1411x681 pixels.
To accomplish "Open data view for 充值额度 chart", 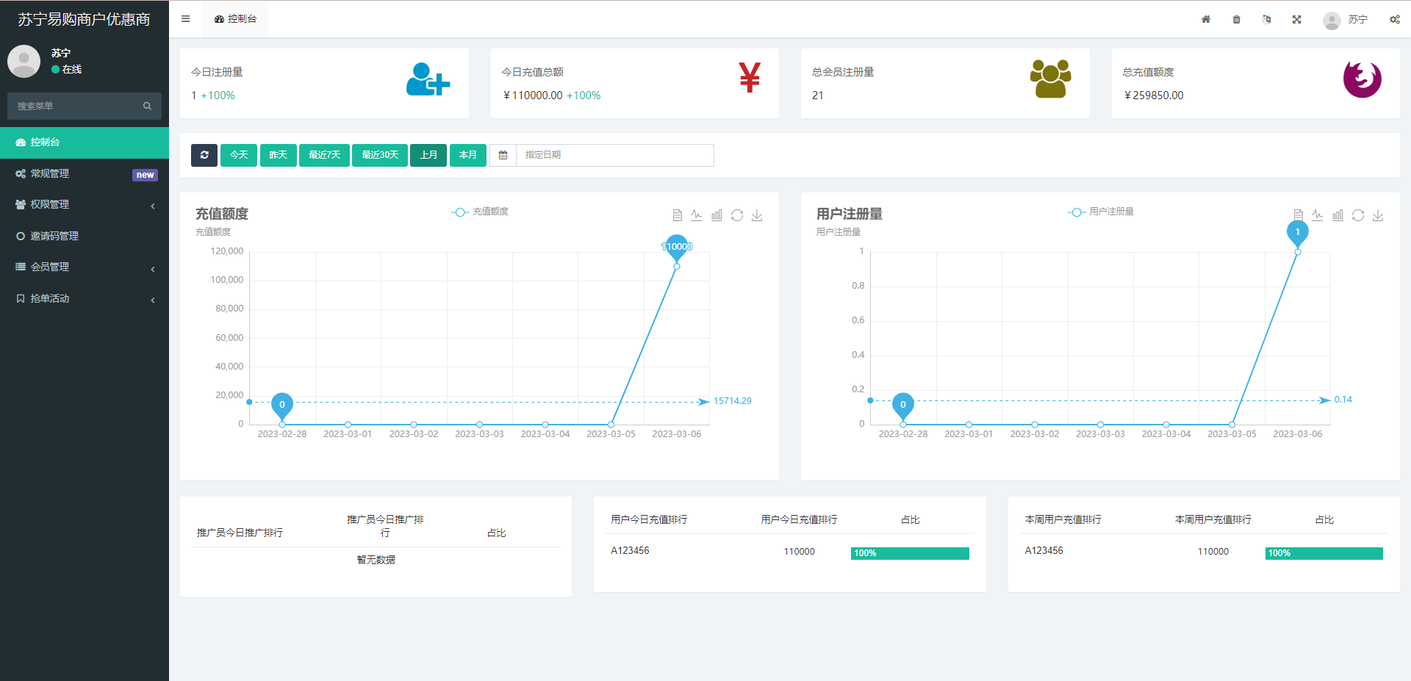I will click(677, 215).
